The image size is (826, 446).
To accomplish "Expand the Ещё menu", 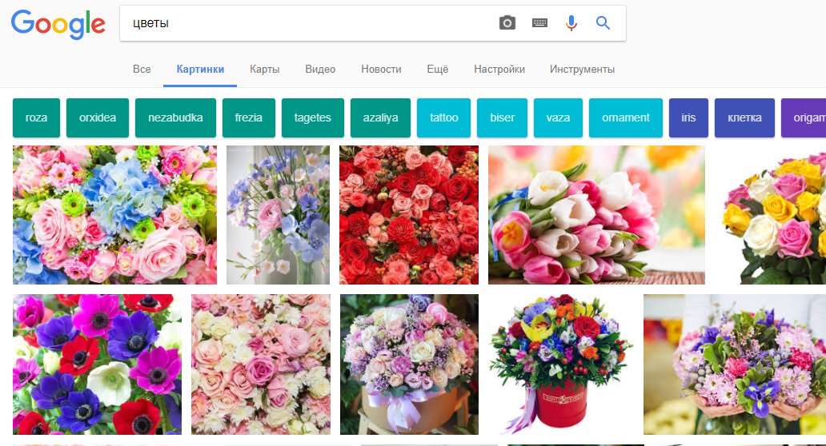I will (x=437, y=69).
